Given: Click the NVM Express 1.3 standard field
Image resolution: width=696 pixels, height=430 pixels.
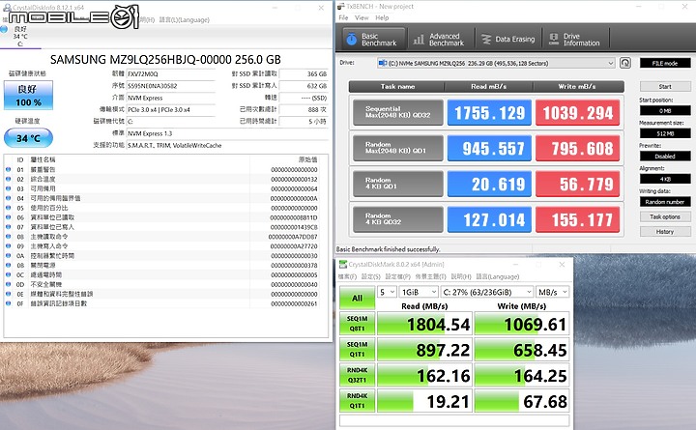Looking at the screenshot, I should [227, 133].
